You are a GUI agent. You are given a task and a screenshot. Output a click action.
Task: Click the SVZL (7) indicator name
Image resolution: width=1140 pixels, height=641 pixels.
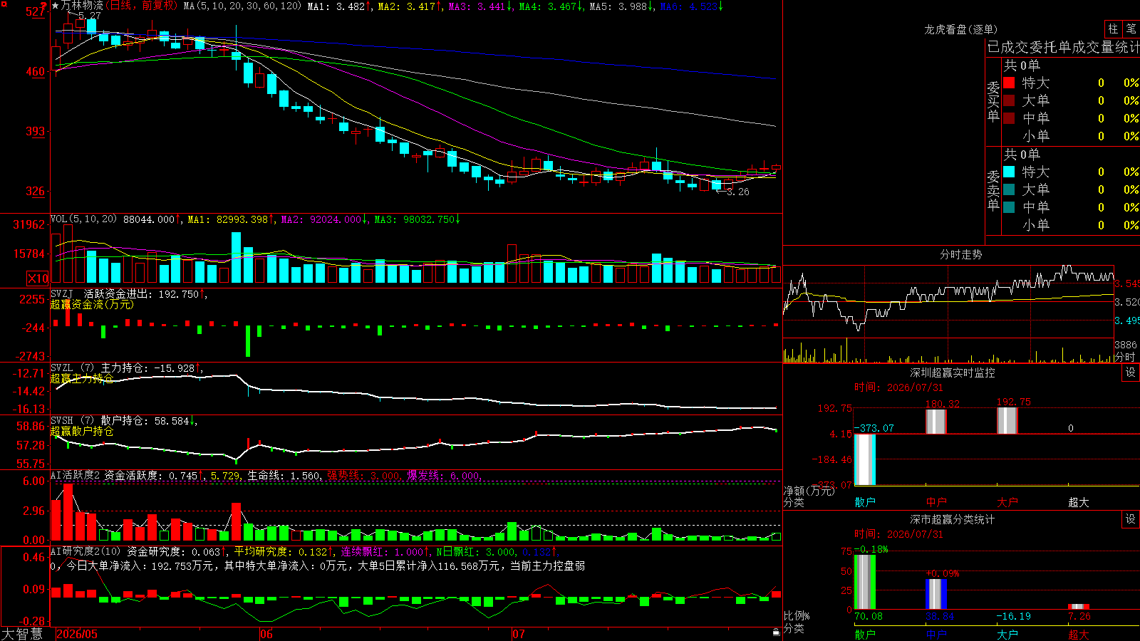point(73,368)
